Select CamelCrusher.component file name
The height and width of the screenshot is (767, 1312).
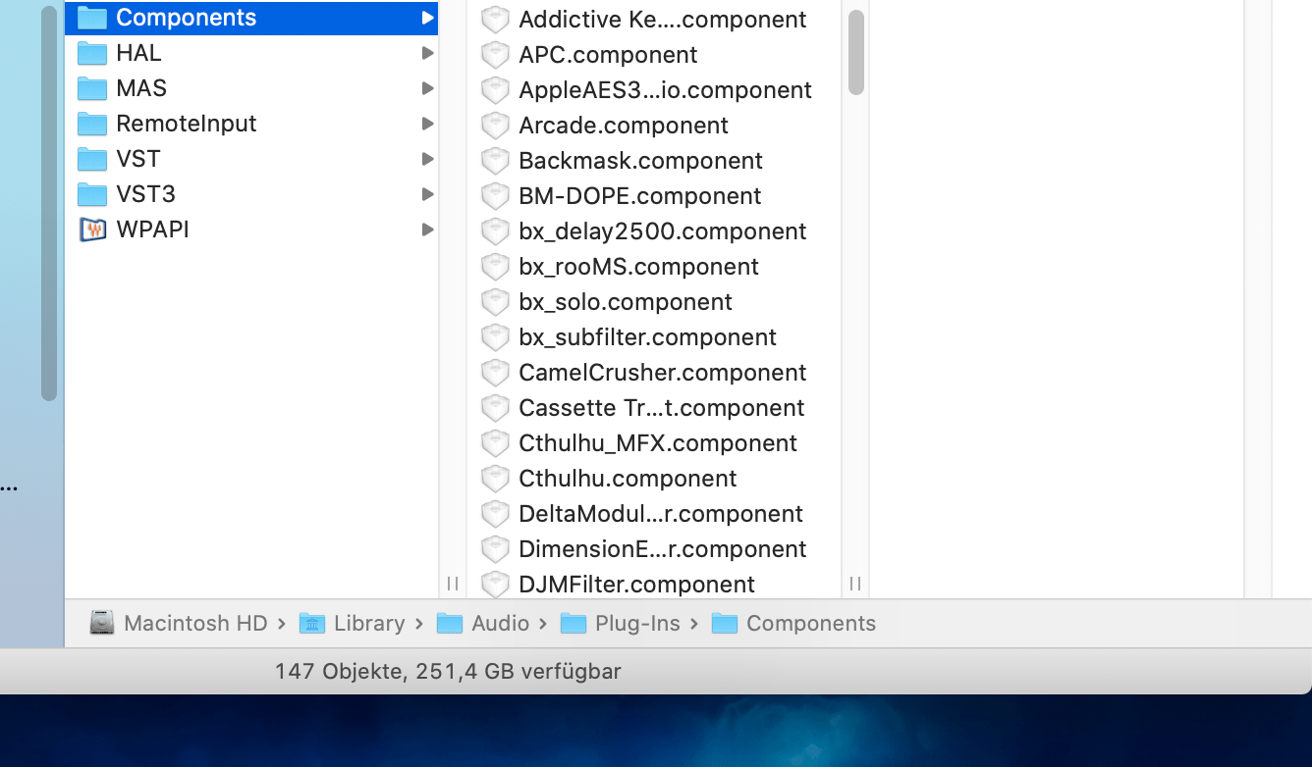click(663, 373)
